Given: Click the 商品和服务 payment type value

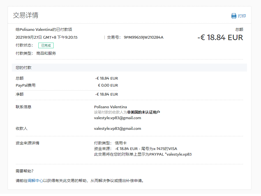Looking at the screenshot, I should tap(46, 53).
